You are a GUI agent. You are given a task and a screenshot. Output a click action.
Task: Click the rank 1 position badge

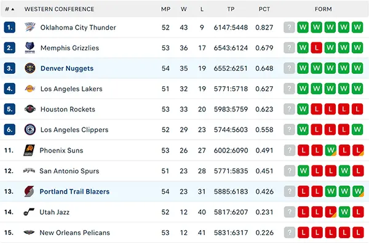pyautogui.click(x=10, y=27)
